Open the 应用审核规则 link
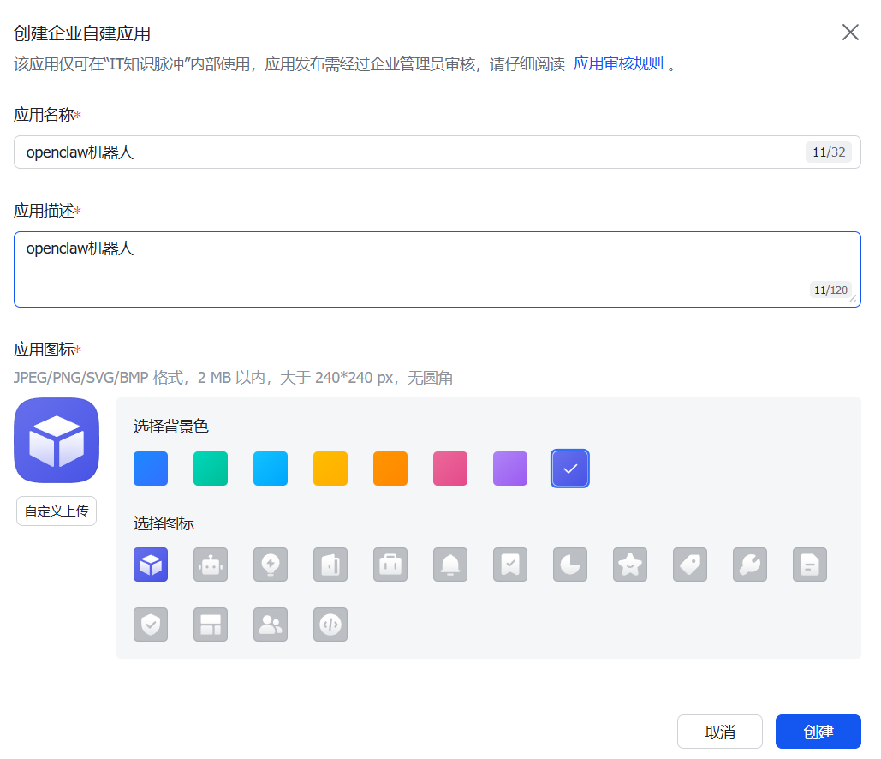 (x=618, y=62)
